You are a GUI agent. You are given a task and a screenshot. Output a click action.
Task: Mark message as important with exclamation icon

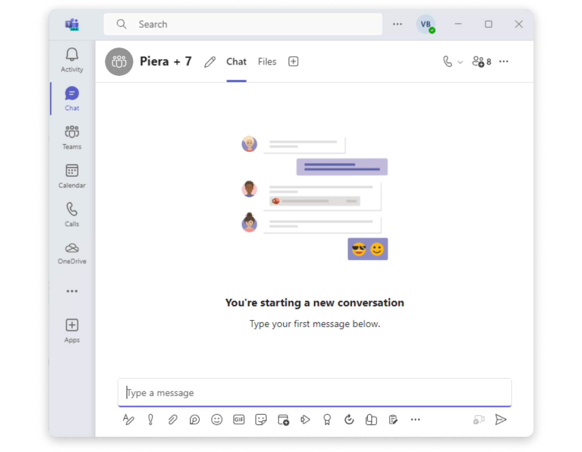pos(150,419)
